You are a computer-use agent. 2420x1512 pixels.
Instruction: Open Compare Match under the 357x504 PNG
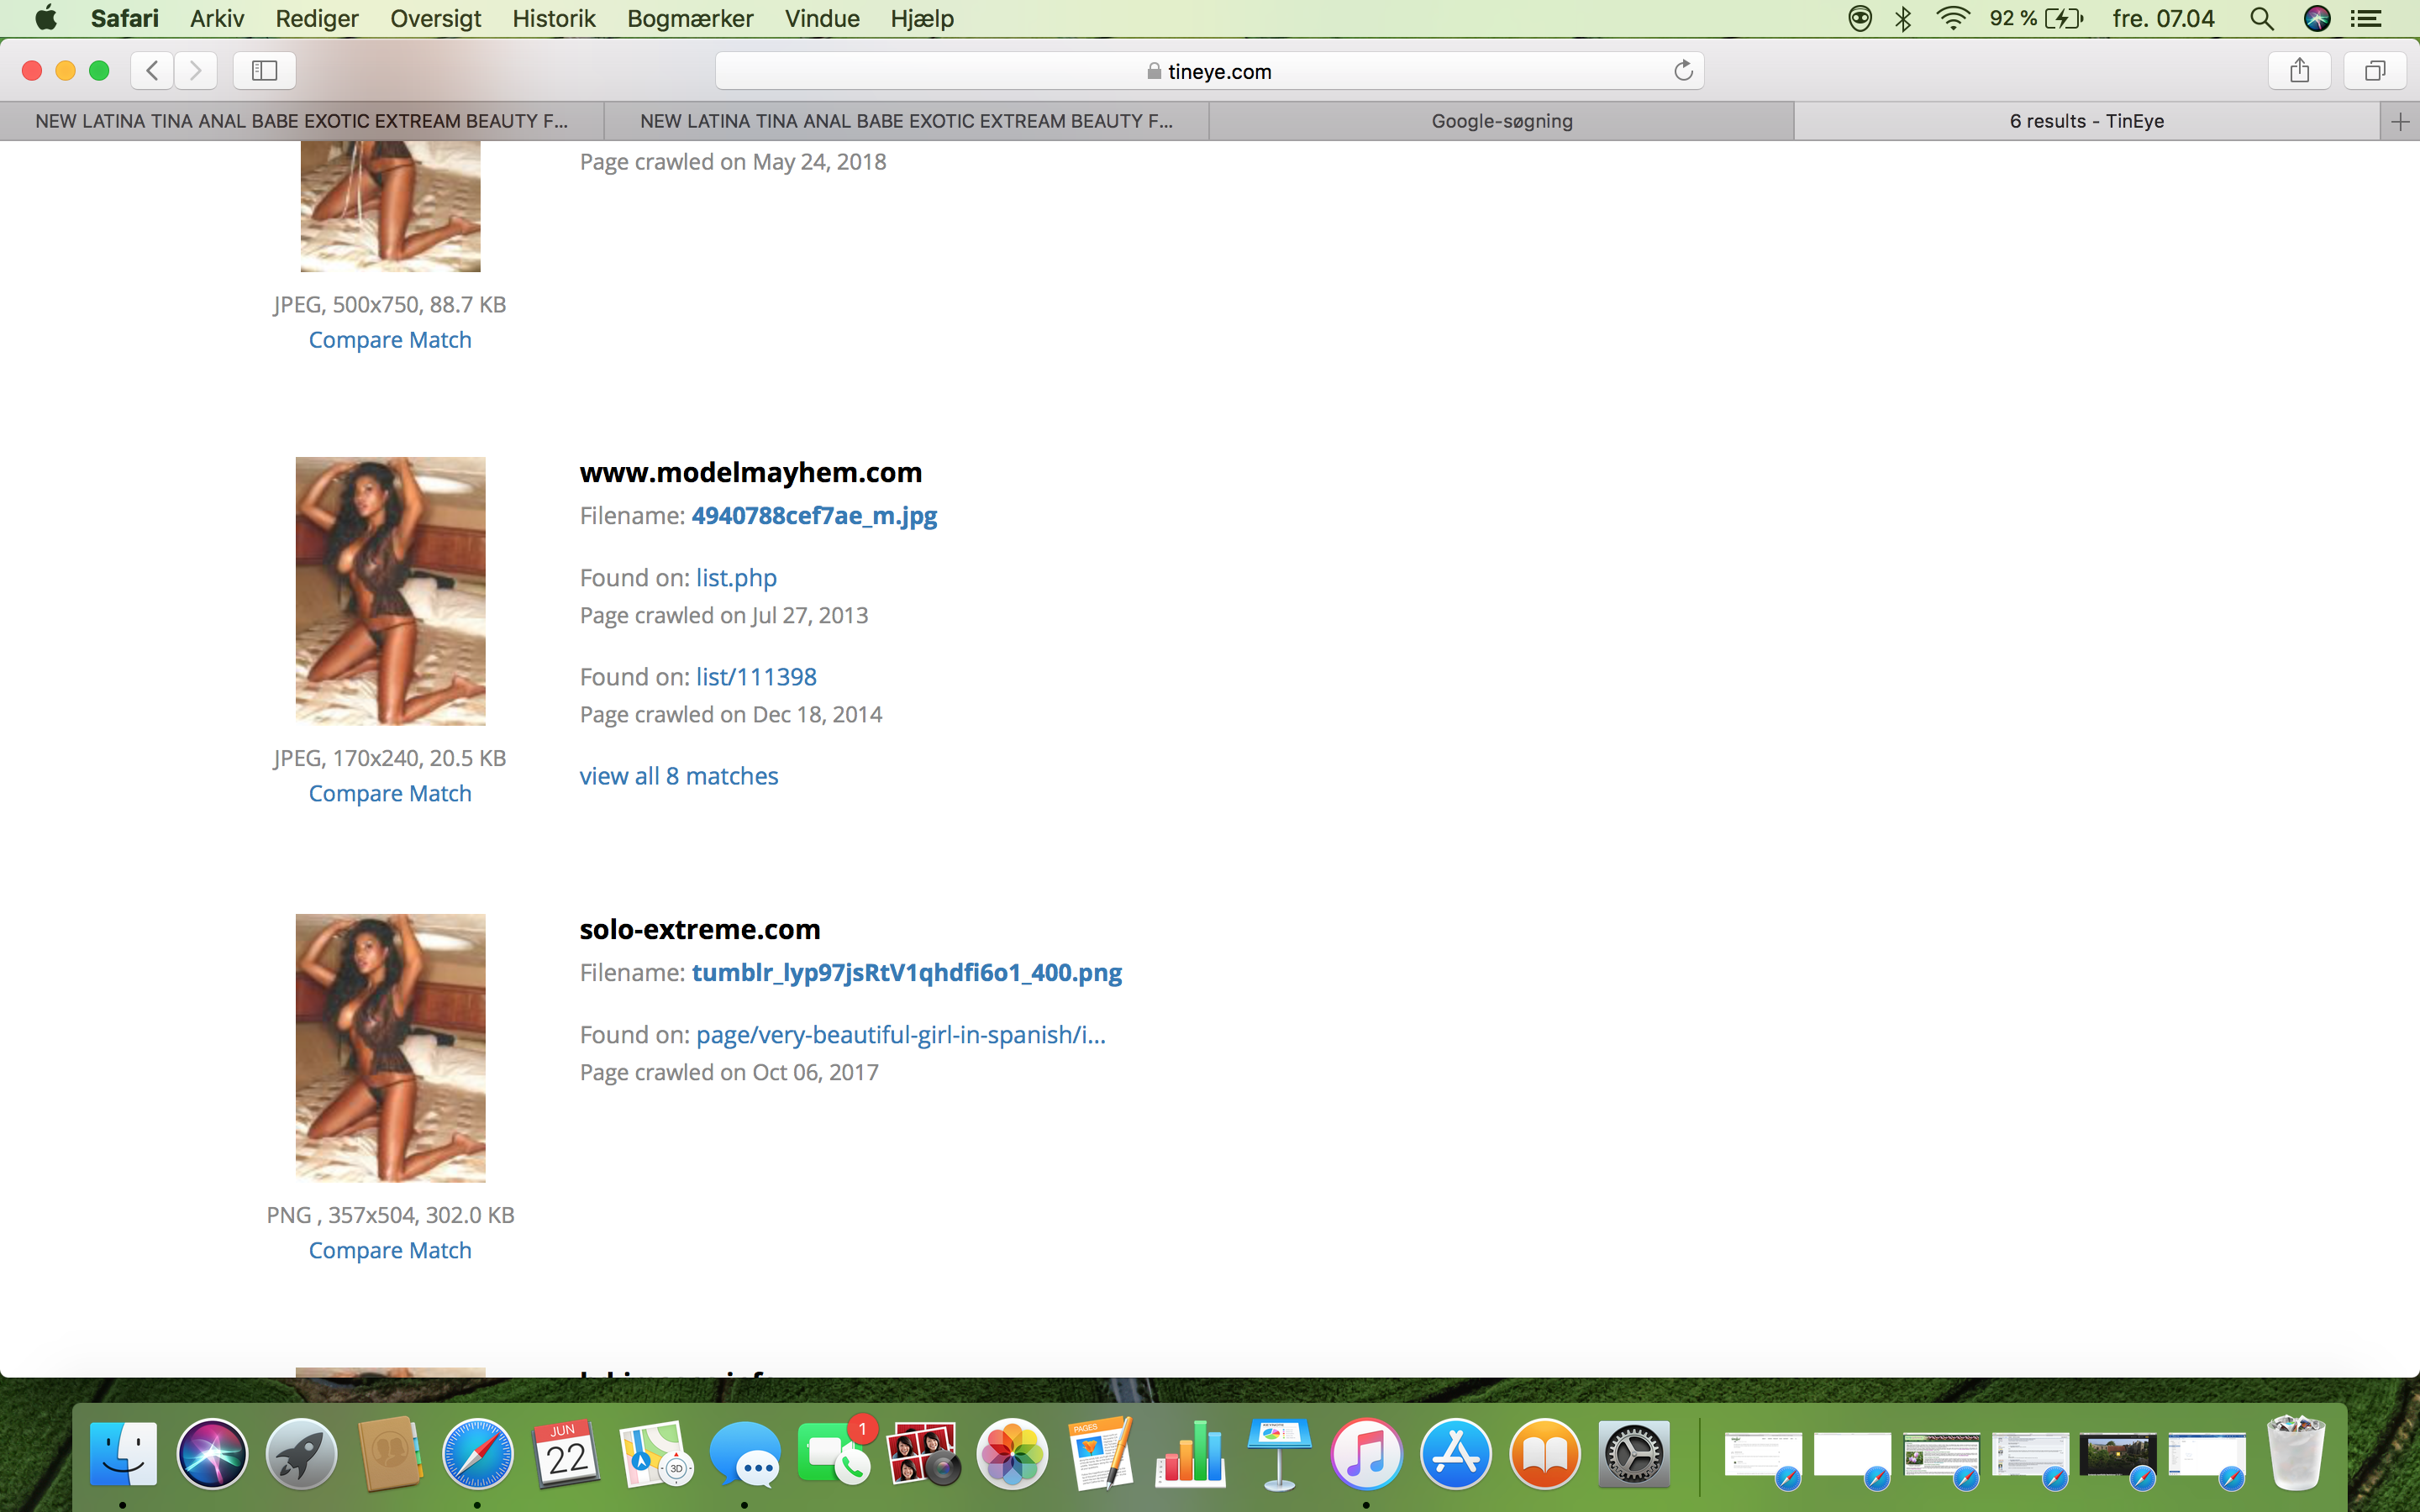pos(390,1250)
